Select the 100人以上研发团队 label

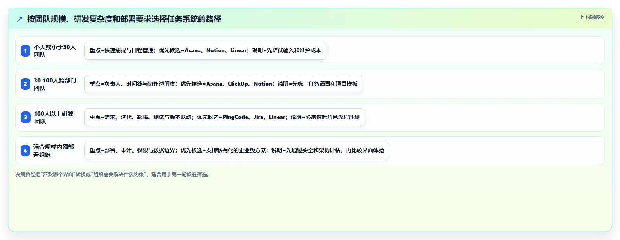pyautogui.click(x=54, y=117)
